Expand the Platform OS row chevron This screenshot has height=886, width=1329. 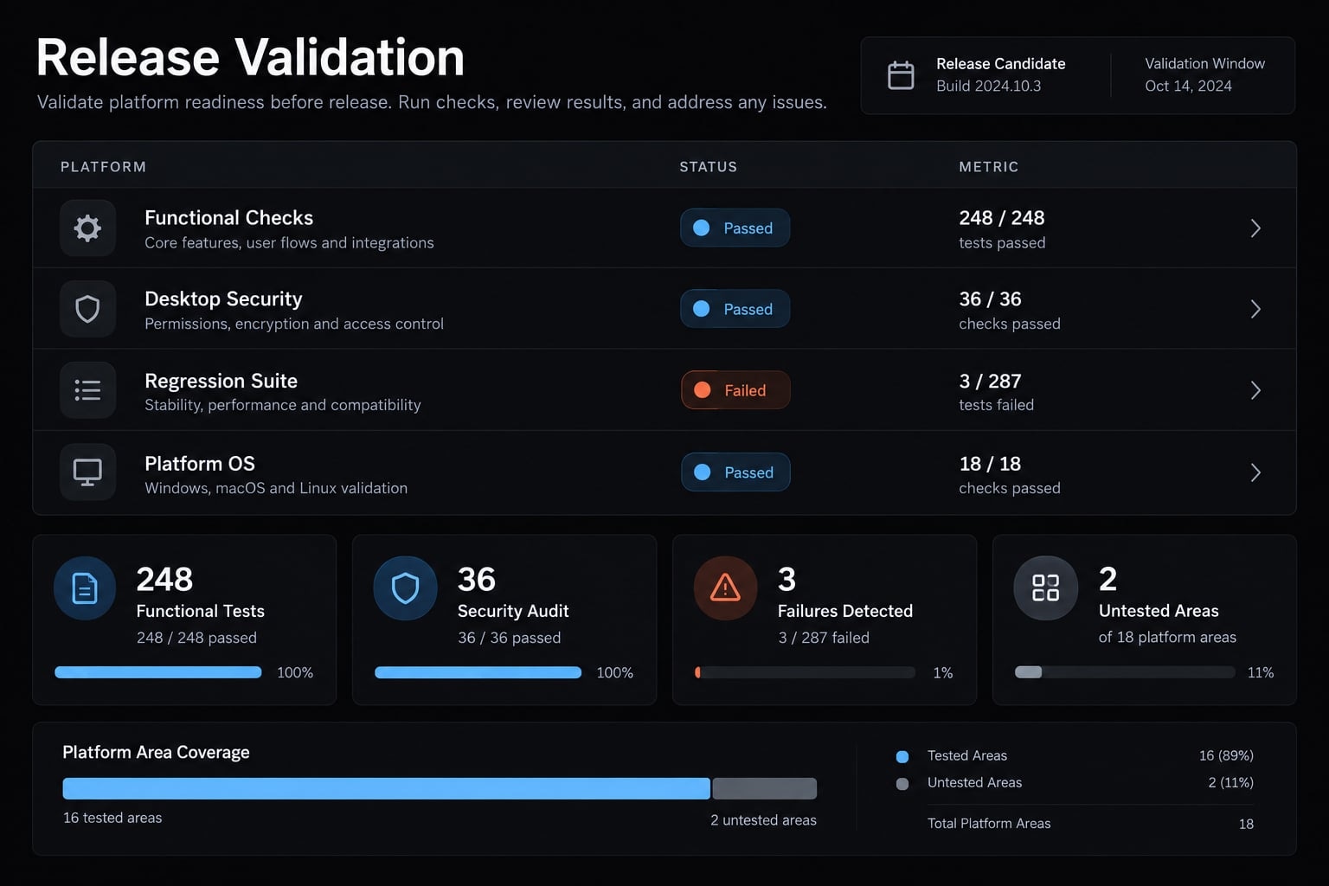[1255, 472]
